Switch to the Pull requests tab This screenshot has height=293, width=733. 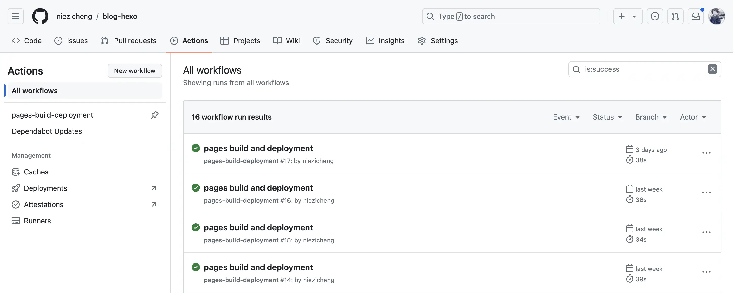coord(129,41)
